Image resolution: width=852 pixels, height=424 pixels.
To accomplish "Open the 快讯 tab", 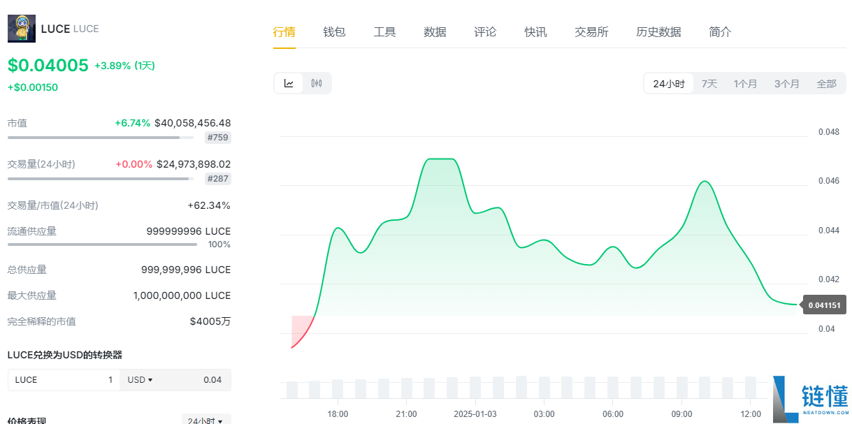I will click(x=536, y=32).
